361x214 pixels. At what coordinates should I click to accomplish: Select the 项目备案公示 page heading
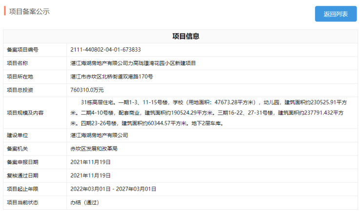[x=29, y=12]
